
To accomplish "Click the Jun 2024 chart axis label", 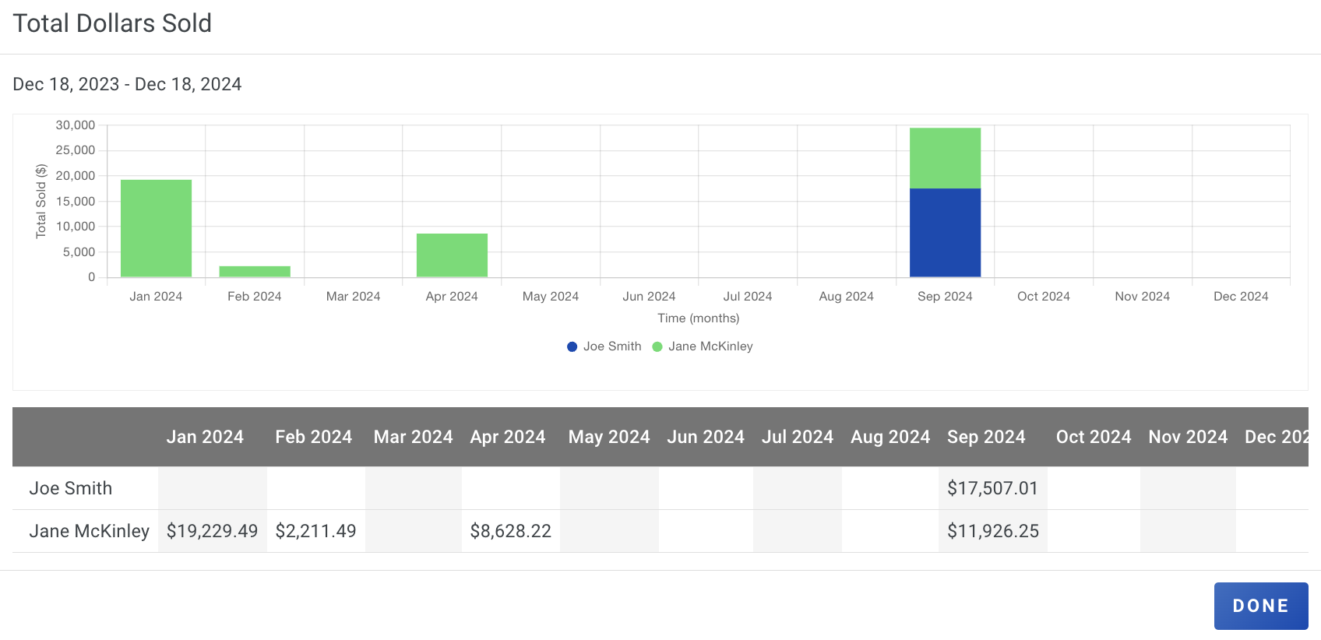I will pos(649,297).
